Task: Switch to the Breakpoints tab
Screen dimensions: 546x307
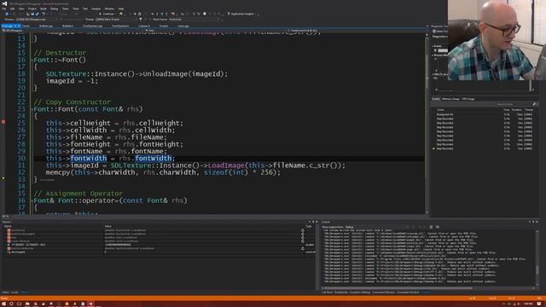Action: tap(341, 293)
